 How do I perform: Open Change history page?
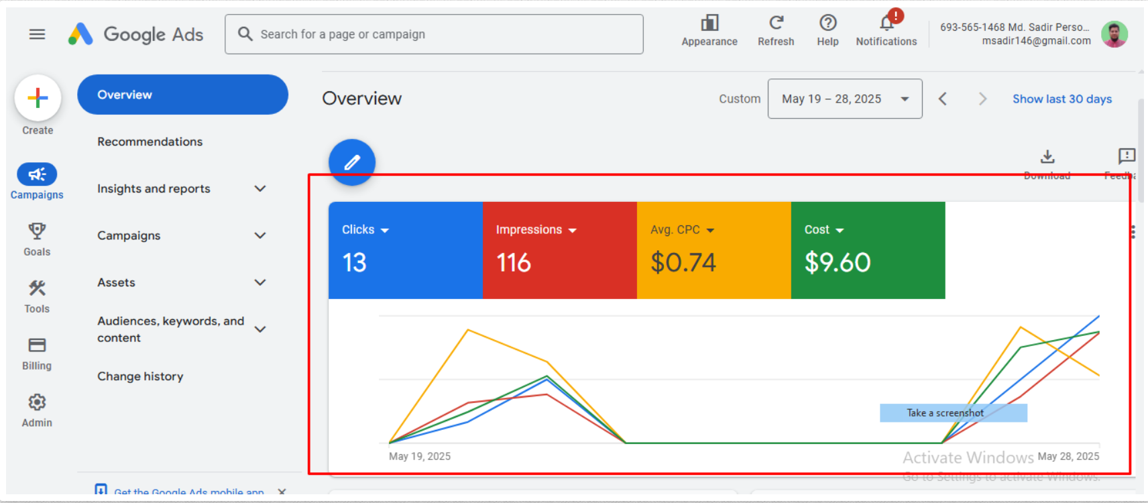pyautogui.click(x=140, y=376)
